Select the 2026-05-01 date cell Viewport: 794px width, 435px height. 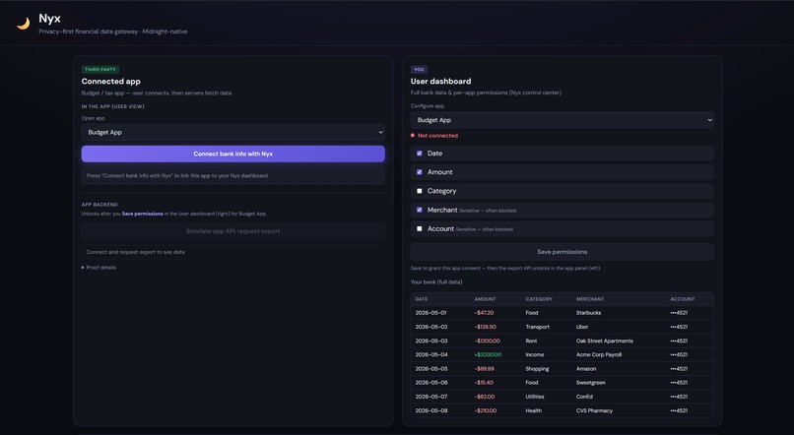coord(430,313)
